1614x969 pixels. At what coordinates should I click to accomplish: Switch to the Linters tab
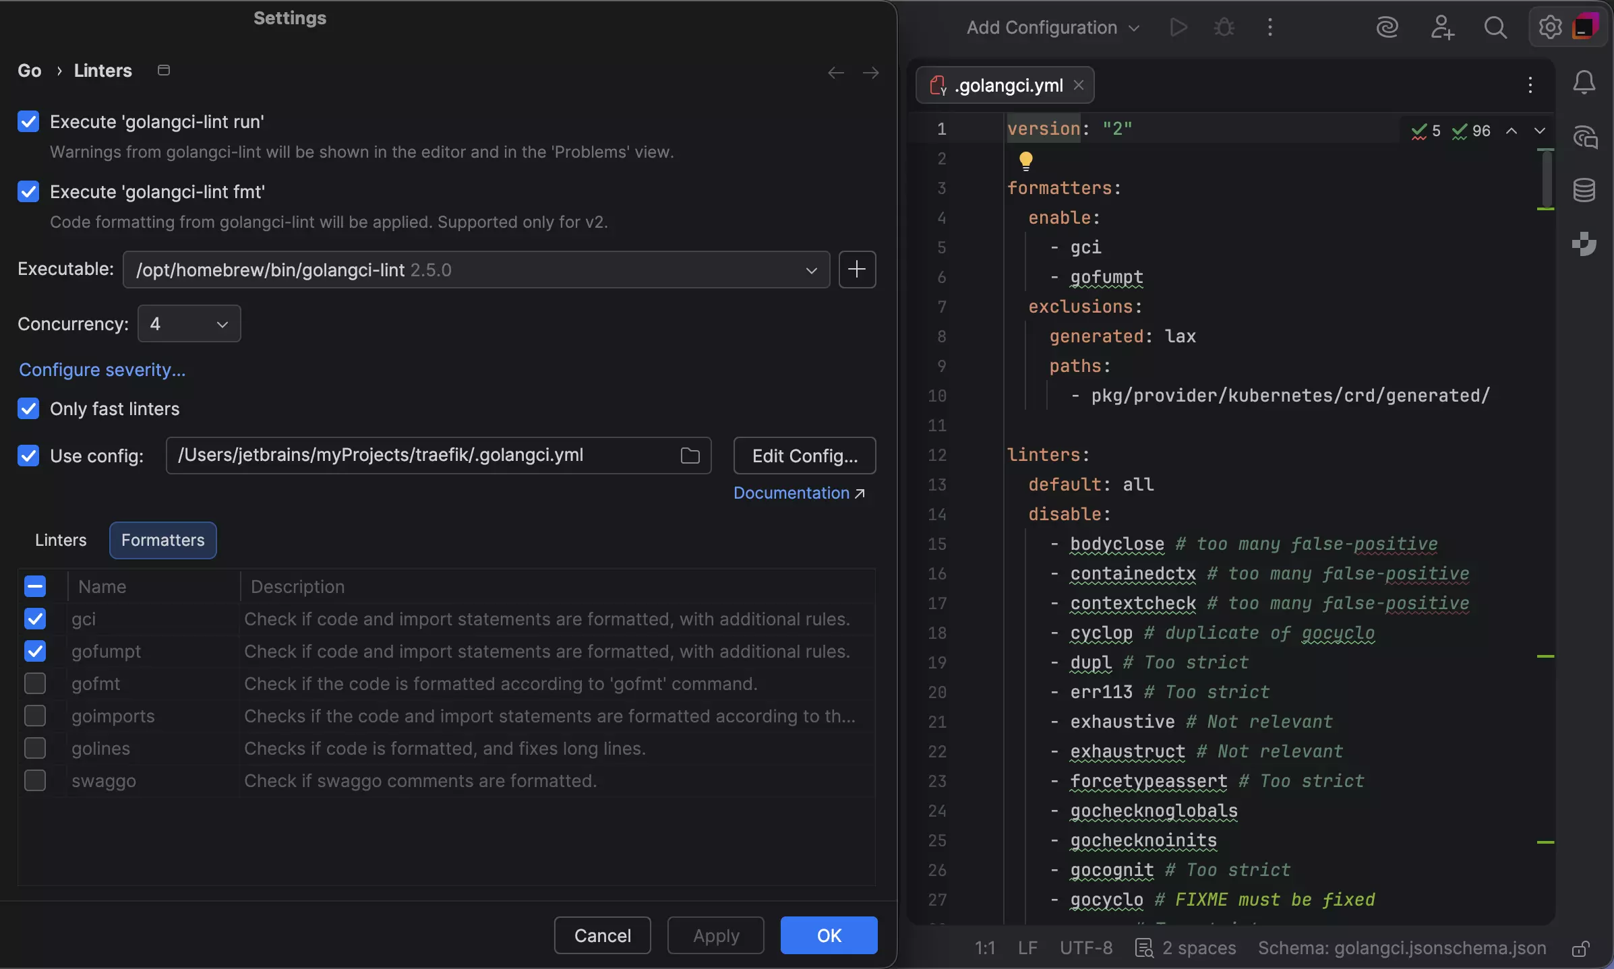click(61, 540)
